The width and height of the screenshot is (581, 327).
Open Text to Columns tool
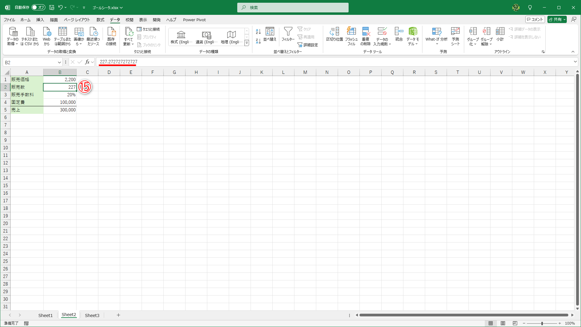[x=334, y=31]
